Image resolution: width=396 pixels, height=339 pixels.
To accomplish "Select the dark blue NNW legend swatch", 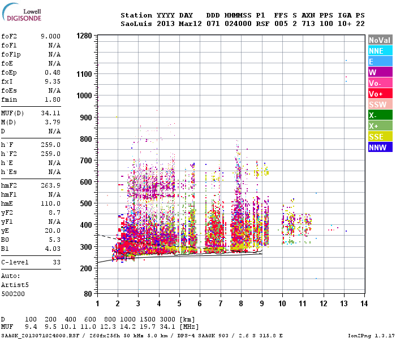I will click(380, 147).
